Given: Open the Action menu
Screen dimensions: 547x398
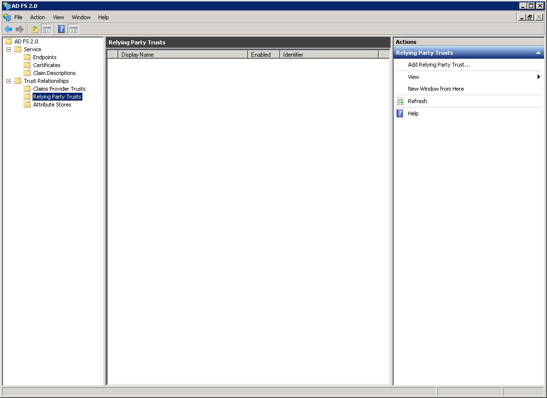Looking at the screenshot, I should pos(37,17).
